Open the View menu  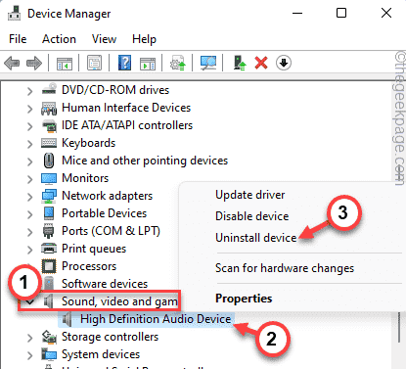pyautogui.click(x=104, y=39)
